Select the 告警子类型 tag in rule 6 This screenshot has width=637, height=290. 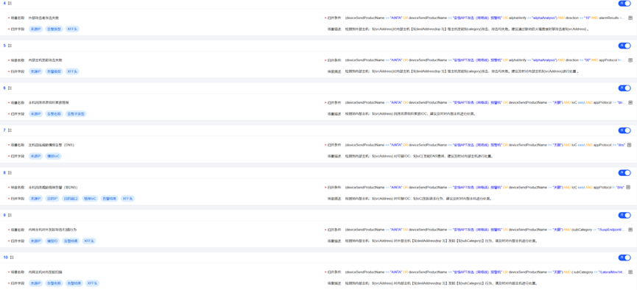click(76, 114)
